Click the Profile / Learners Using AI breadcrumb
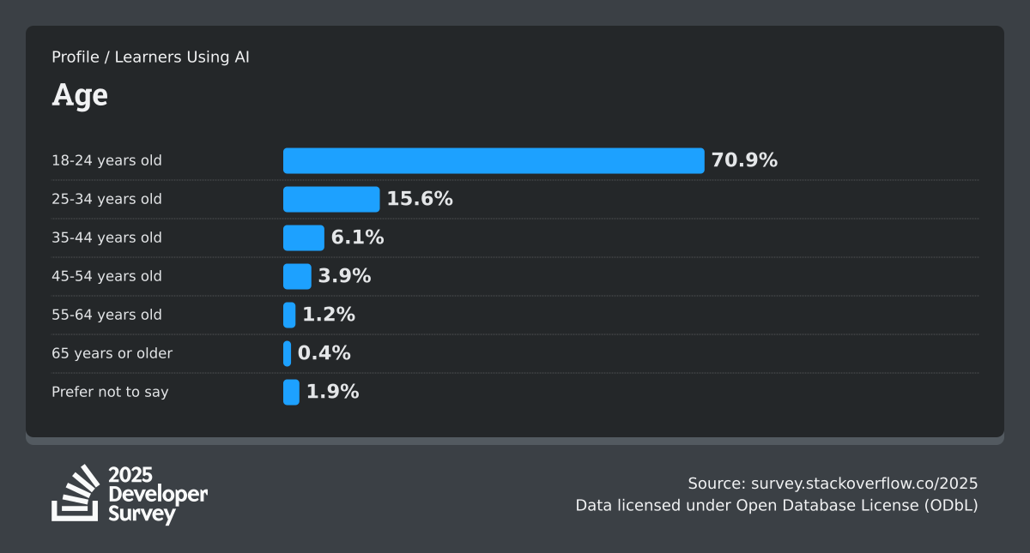This screenshot has width=1030, height=553. [x=150, y=57]
